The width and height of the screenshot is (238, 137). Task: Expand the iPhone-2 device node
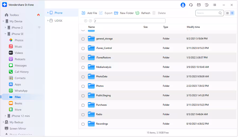(5, 28)
